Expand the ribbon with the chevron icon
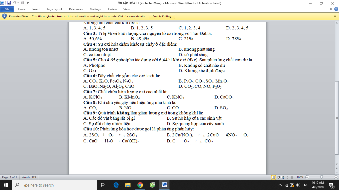Viewport: 339px width, 190px height. [x=331, y=9]
